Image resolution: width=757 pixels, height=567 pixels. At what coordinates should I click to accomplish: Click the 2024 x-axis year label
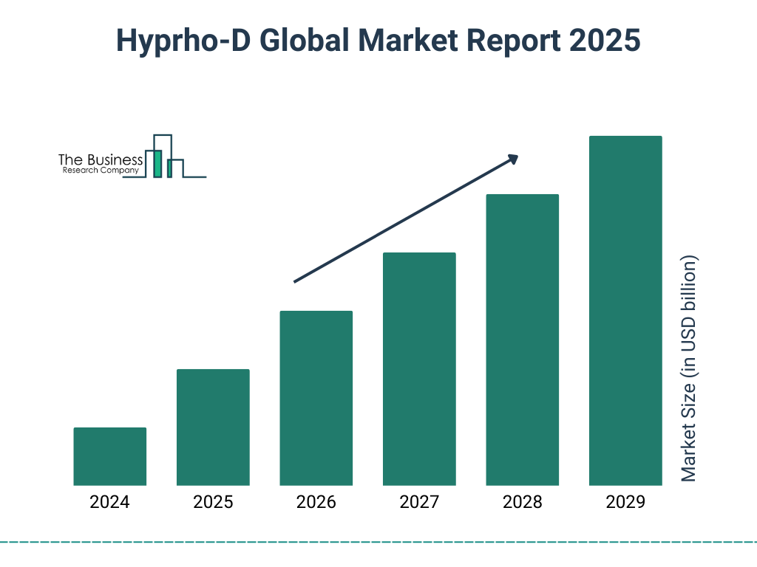110,503
